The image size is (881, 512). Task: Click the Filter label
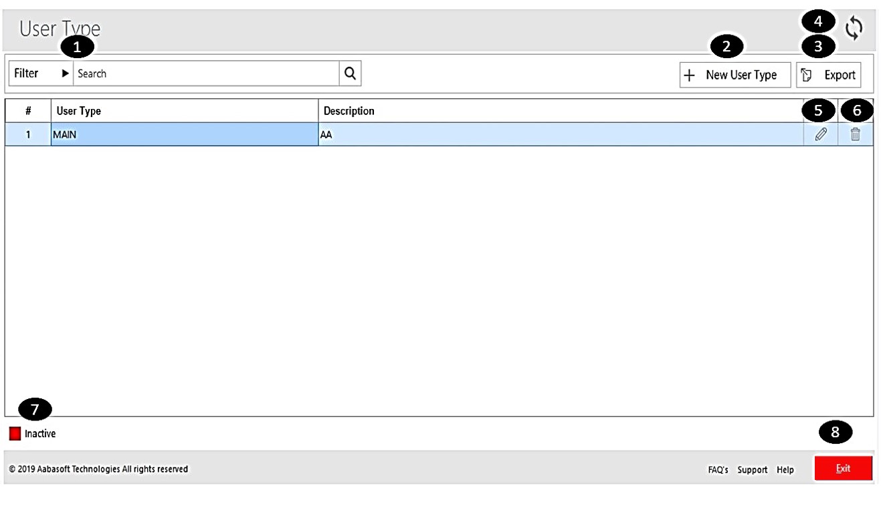(x=28, y=73)
